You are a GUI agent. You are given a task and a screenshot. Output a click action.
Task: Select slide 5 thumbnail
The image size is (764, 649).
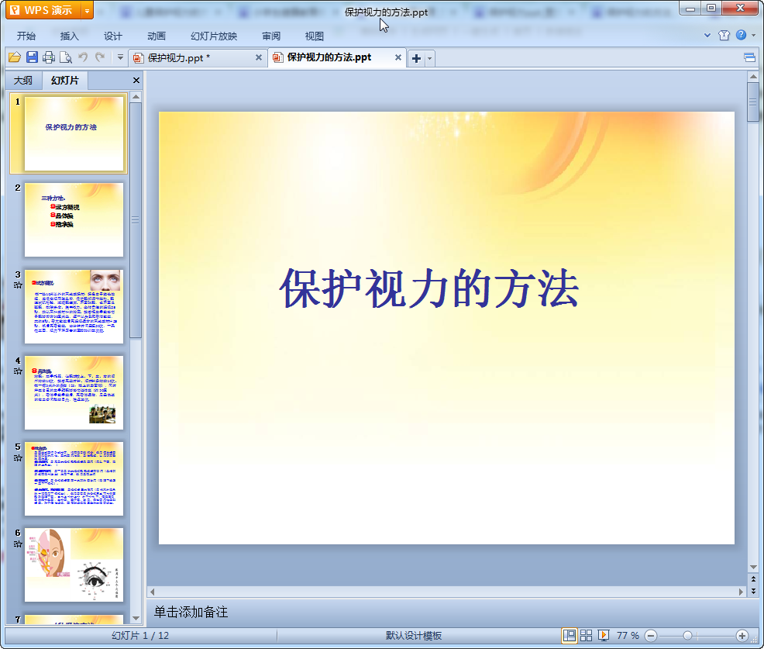pos(74,479)
